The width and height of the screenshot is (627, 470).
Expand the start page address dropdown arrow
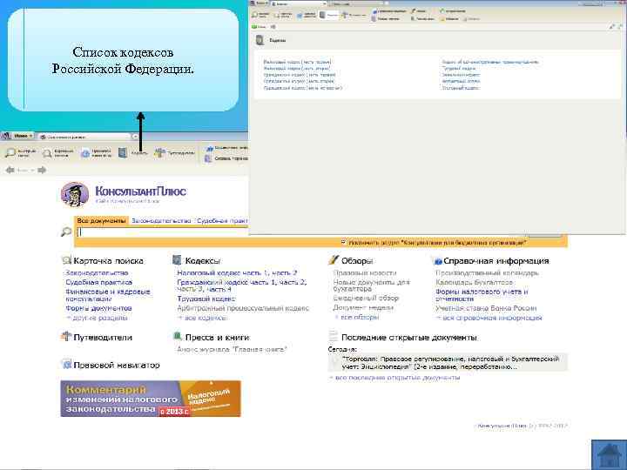(135, 137)
